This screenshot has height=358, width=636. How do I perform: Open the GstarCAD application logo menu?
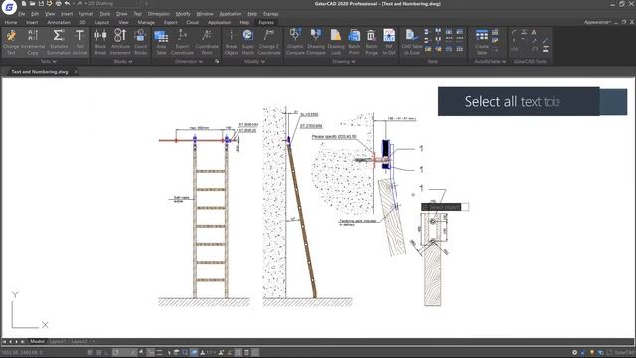pos(9,7)
